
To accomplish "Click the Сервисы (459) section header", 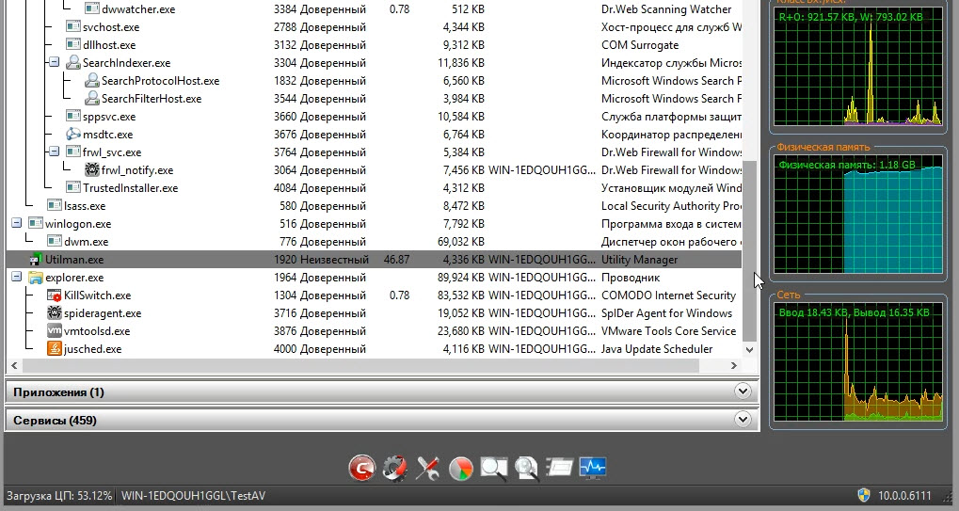I will coord(382,420).
